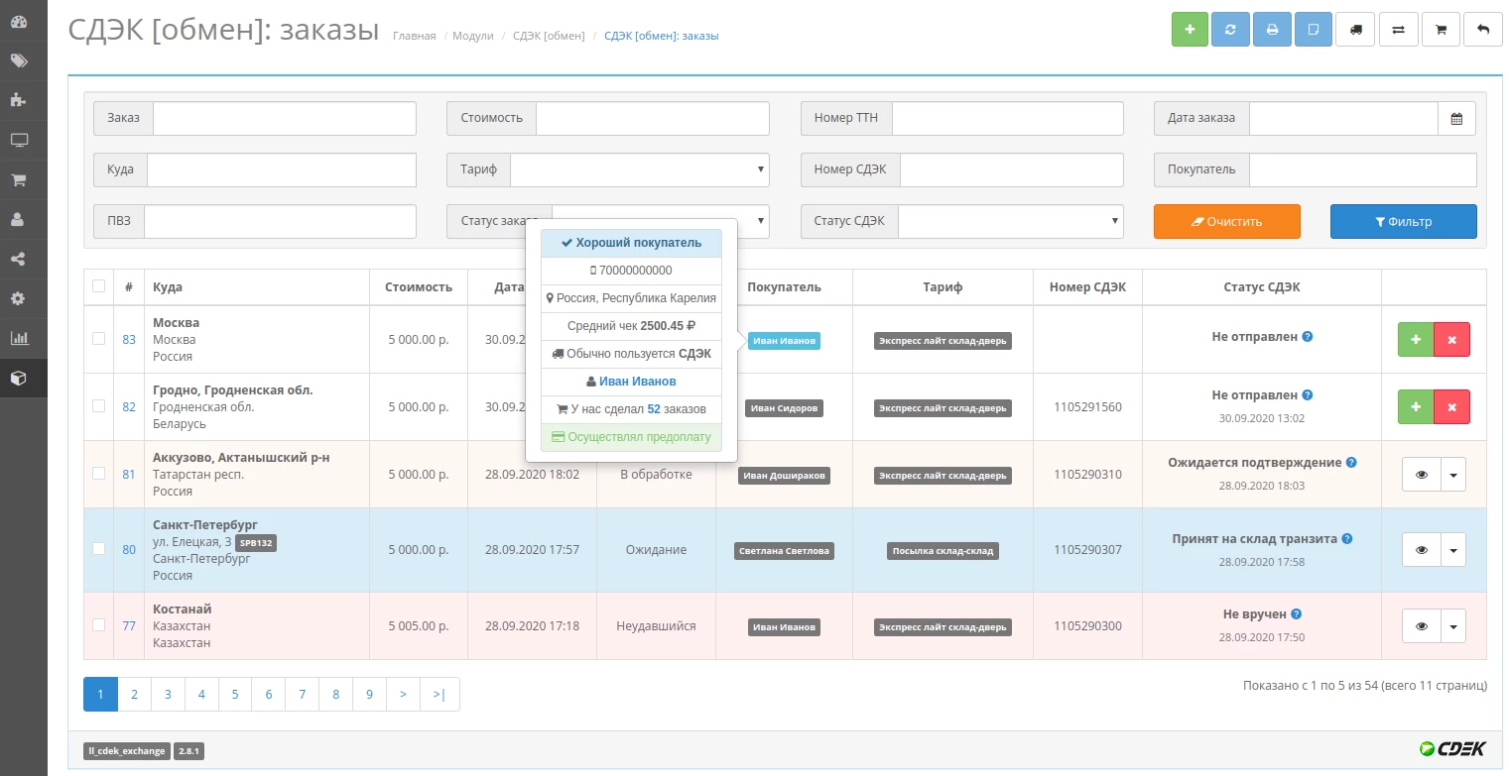View order 81 with the eye button

tap(1421, 475)
